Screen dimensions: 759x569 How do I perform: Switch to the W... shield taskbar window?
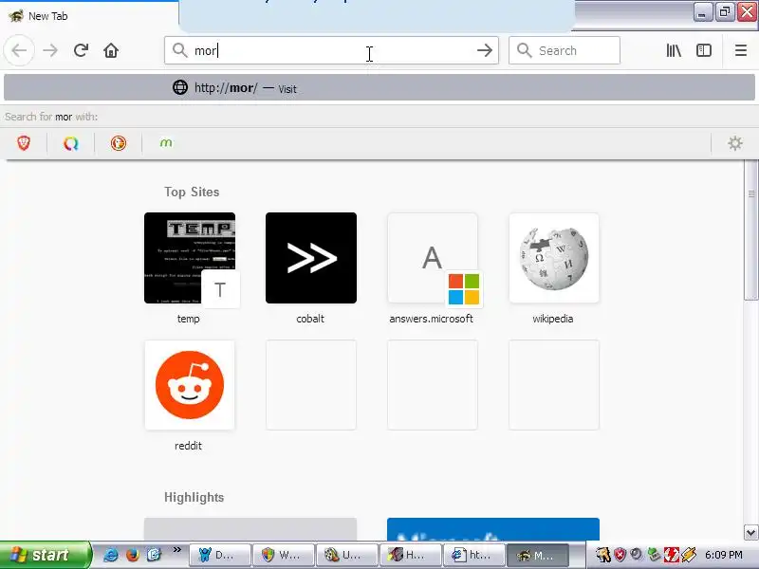click(283, 555)
